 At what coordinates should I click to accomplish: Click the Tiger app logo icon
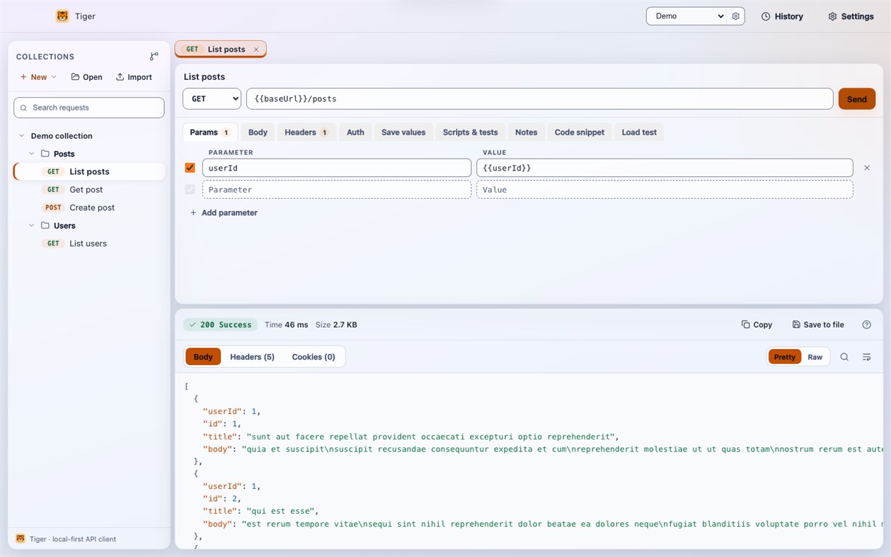click(62, 16)
